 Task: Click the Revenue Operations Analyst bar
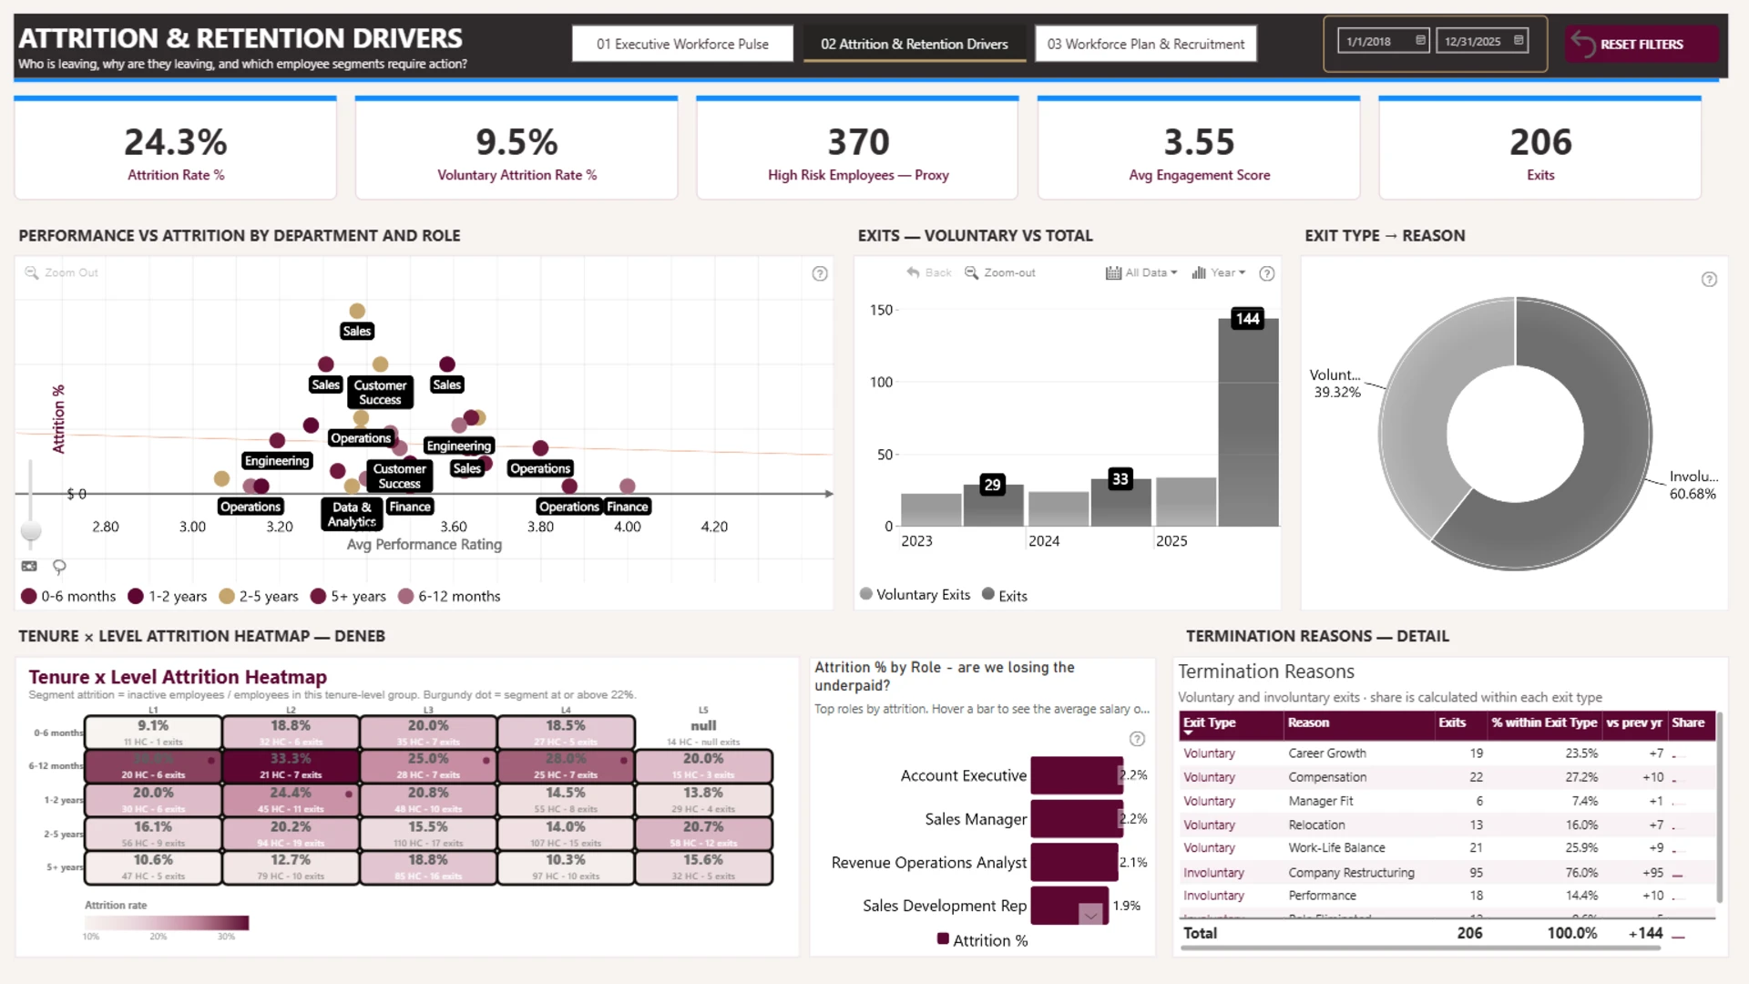pos(1075,862)
